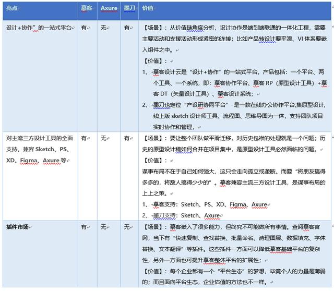Image resolution: width=334 pixels, height=291 pixels.
Task: Click '支持，兼容 Sketch、PS、' in 亮点 column
Action: (x=38, y=149)
